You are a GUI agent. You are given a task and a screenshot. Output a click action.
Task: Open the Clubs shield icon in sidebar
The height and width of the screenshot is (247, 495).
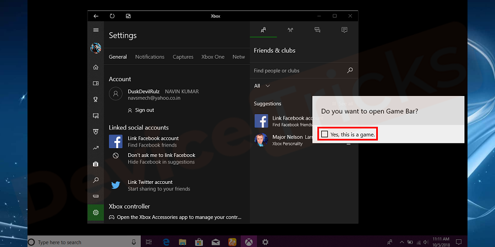click(x=96, y=132)
